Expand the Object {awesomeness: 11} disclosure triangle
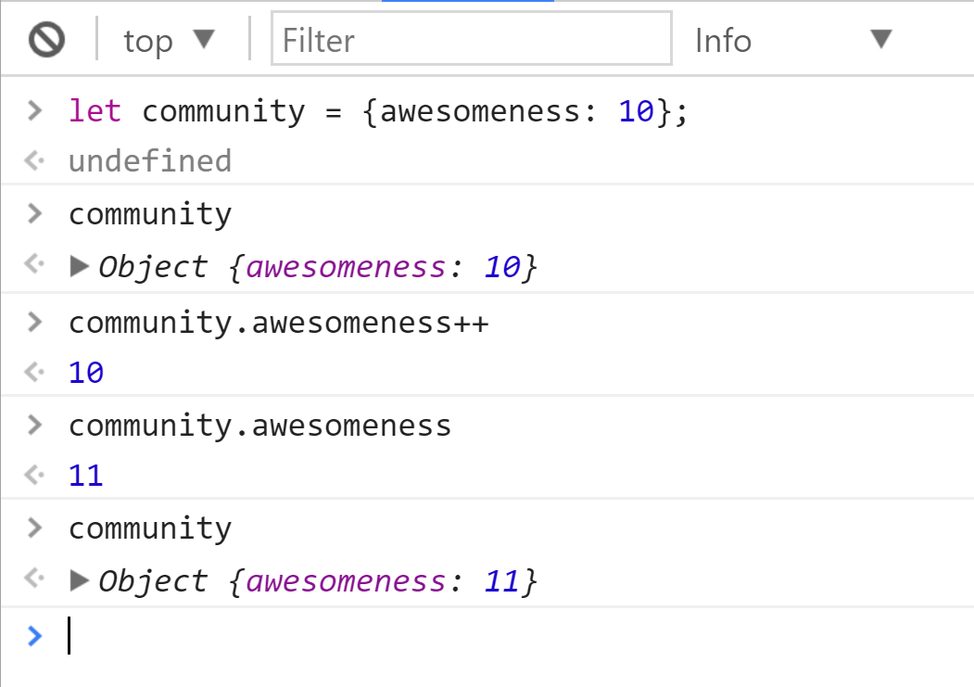Screen dimensions: 974x687 (81, 581)
